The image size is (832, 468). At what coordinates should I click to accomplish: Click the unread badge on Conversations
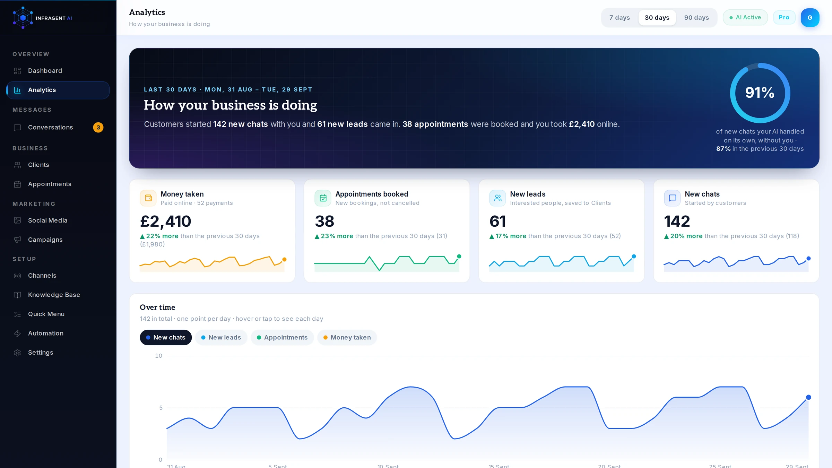pos(98,128)
